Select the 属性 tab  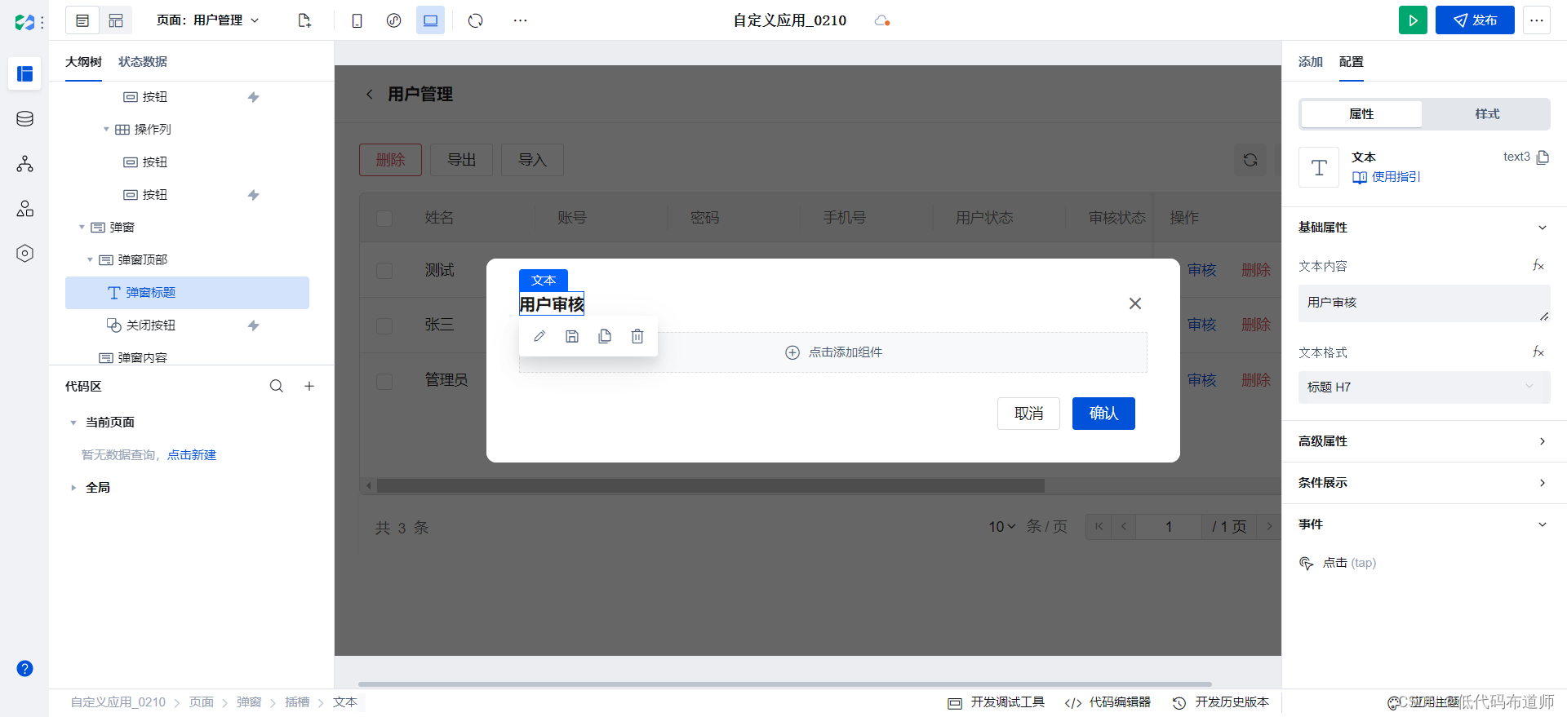pos(1361,114)
